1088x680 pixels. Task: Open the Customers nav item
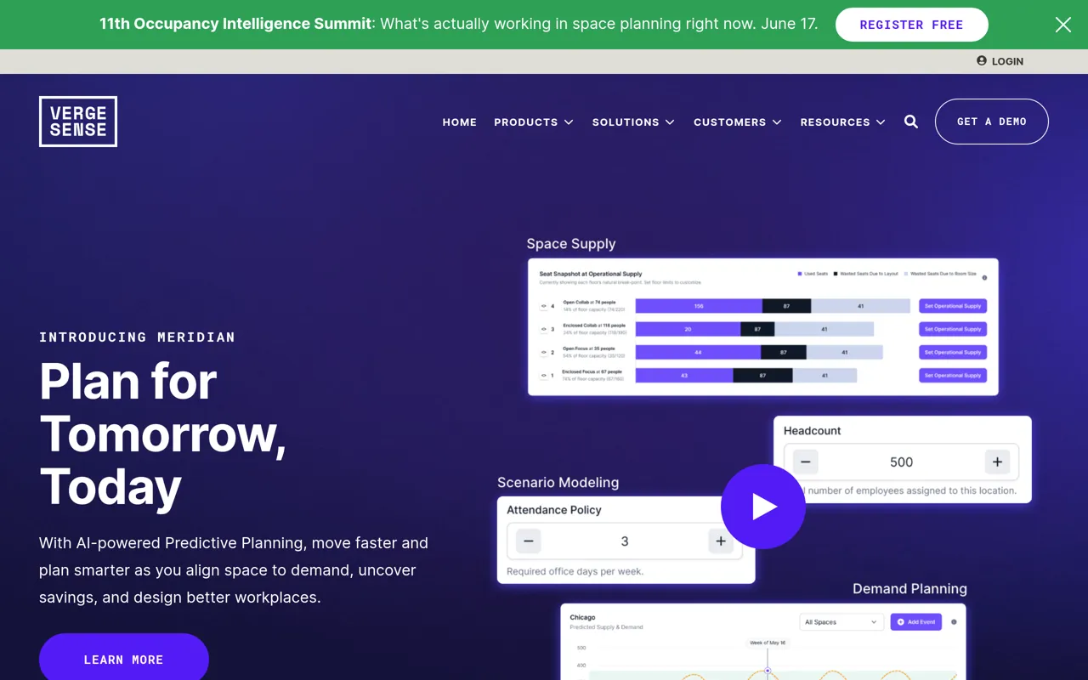[x=730, y=122]
